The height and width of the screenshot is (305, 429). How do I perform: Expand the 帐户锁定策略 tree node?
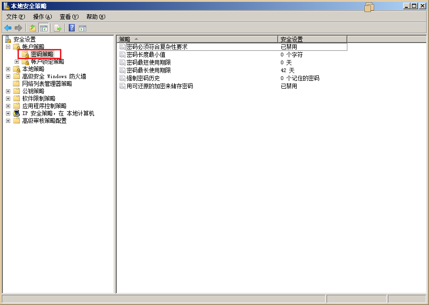point(17,61)
